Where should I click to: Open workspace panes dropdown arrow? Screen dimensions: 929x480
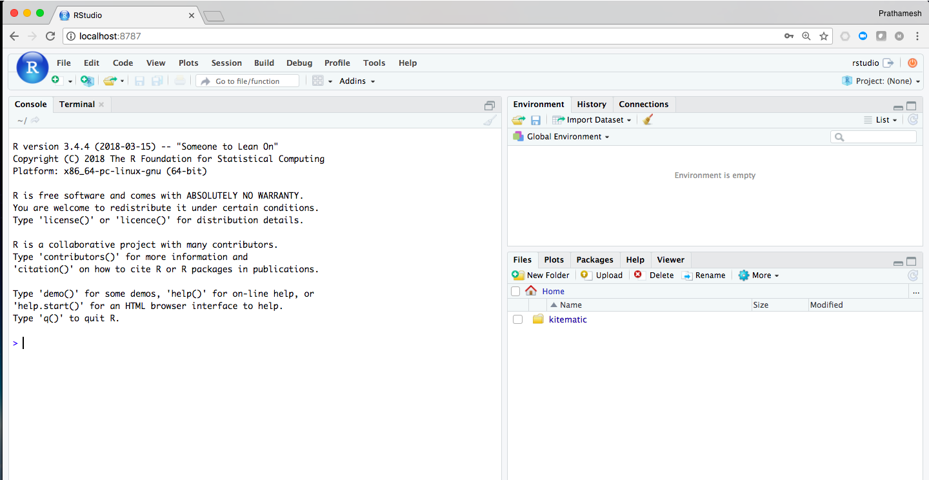330,81
